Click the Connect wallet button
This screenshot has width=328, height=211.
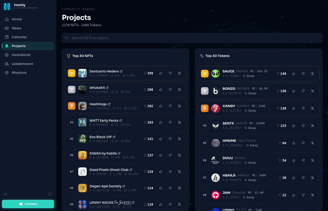(28, 204)
